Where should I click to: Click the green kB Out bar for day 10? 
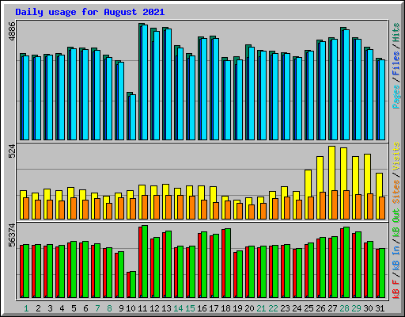click(x=133, y=285)
